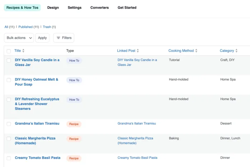Viewport: 250px width, 167px height.
Task: Select Grandma's Italian Tiramisu row checkbox
Action: point(9,124)
